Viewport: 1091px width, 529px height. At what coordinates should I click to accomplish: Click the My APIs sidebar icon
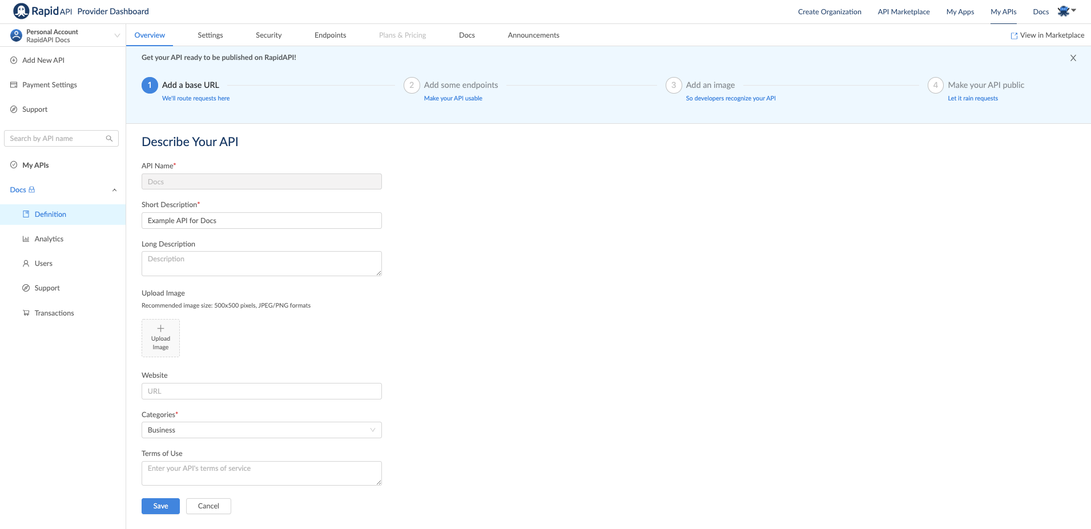pyautogui.click(x=14, y=165)
